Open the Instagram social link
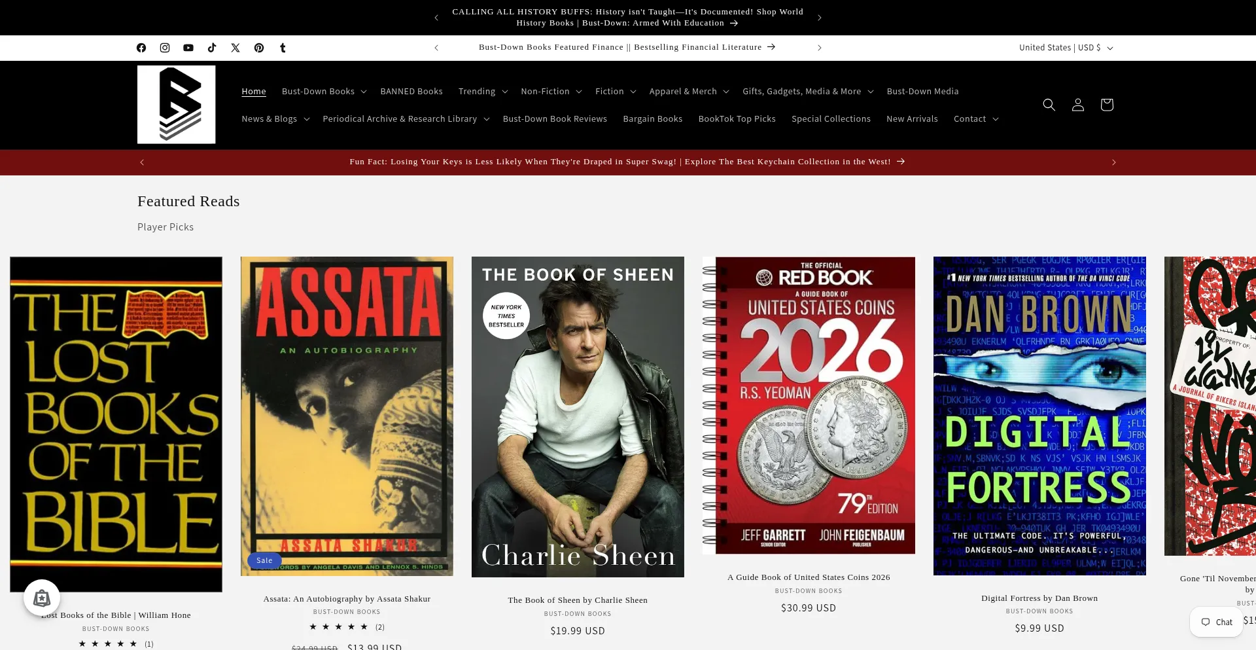 click(165, 48)
